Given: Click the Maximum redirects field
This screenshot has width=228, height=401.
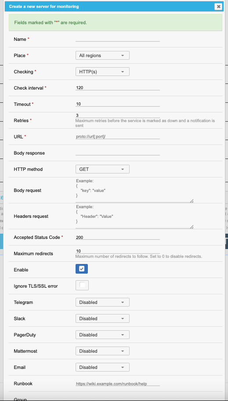Looking at the screenshot, I should pyautogui.click(x=118, y=251).
